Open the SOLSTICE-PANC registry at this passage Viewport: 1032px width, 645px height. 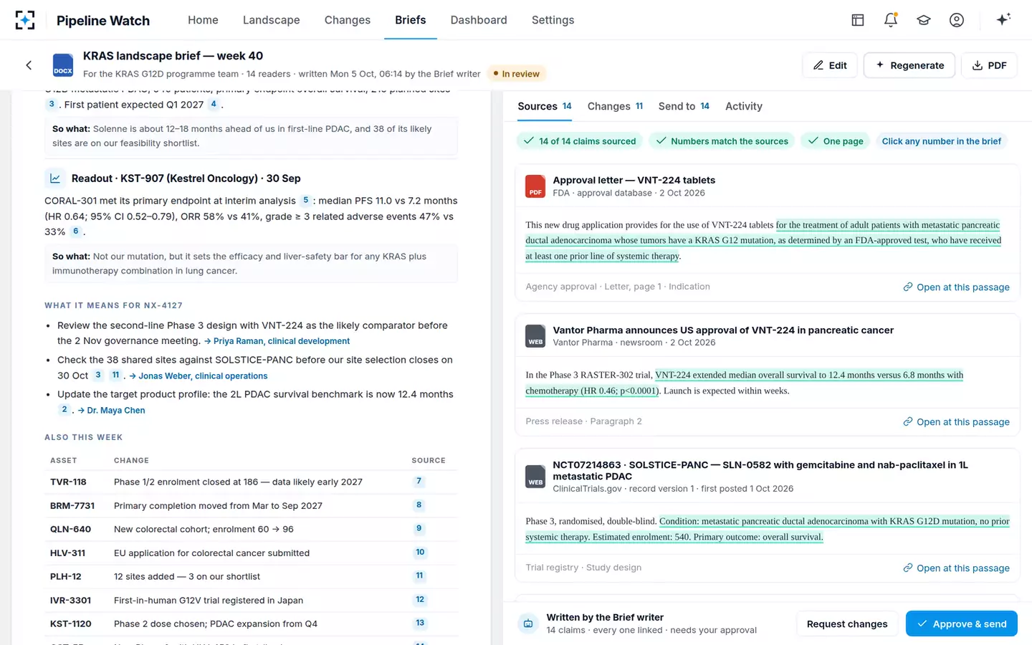tap(957, 568)
